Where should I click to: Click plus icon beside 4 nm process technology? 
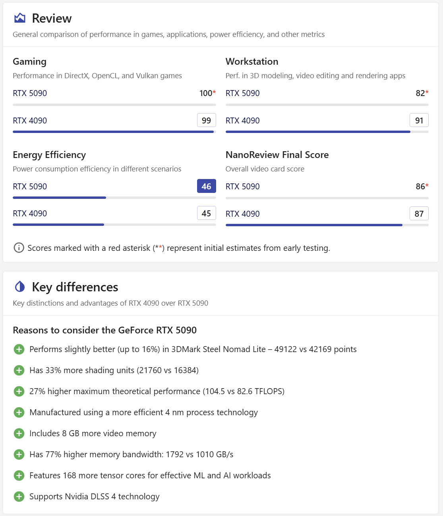click(19, 412)
